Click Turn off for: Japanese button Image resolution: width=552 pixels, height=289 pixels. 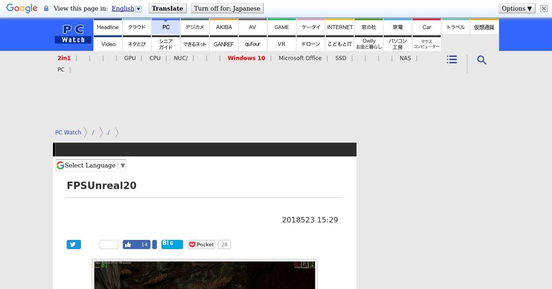coord(227,8)
